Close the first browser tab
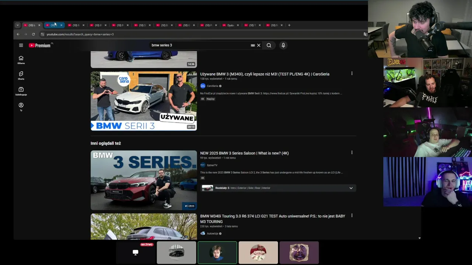472x265 pixels. click(39, 25)
